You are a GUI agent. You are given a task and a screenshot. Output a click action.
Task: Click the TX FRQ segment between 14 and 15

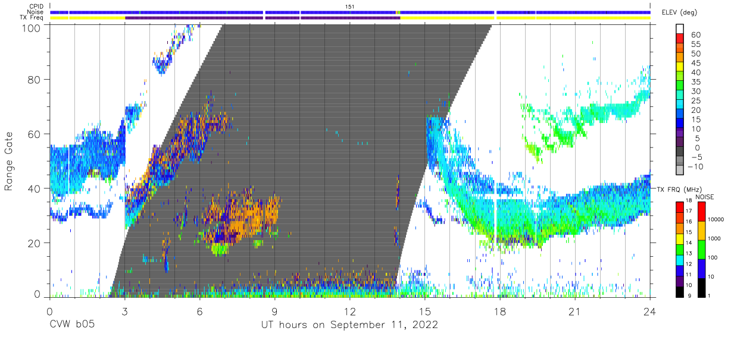[679, 238]
